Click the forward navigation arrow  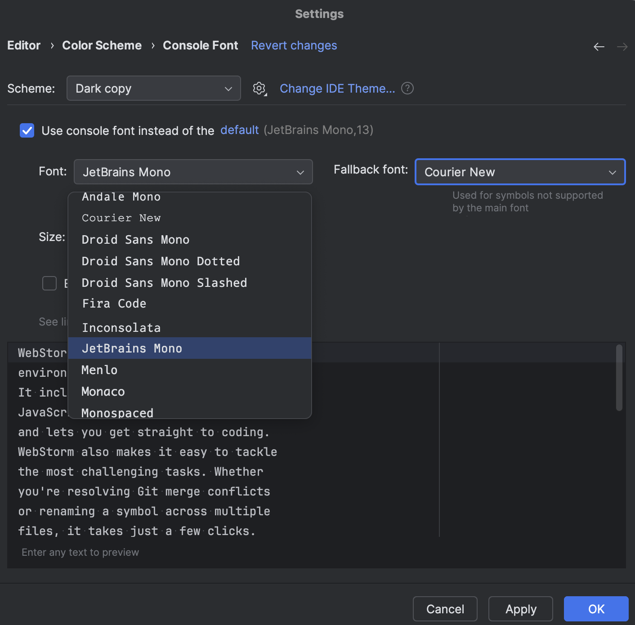coord(622,46)
